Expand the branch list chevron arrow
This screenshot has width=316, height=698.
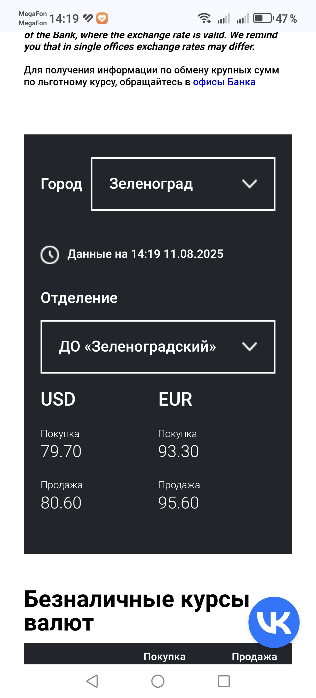coord(249,347)
